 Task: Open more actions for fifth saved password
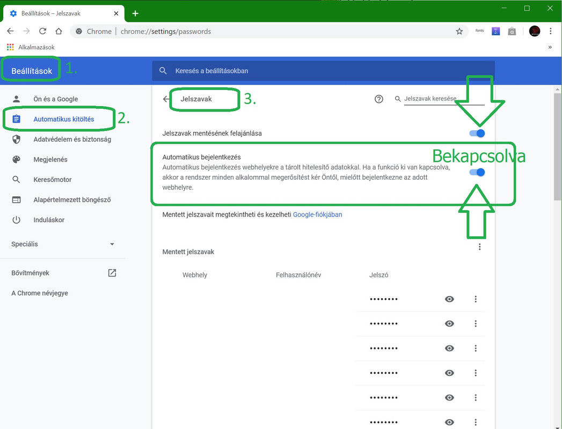[x=476, y=398]
